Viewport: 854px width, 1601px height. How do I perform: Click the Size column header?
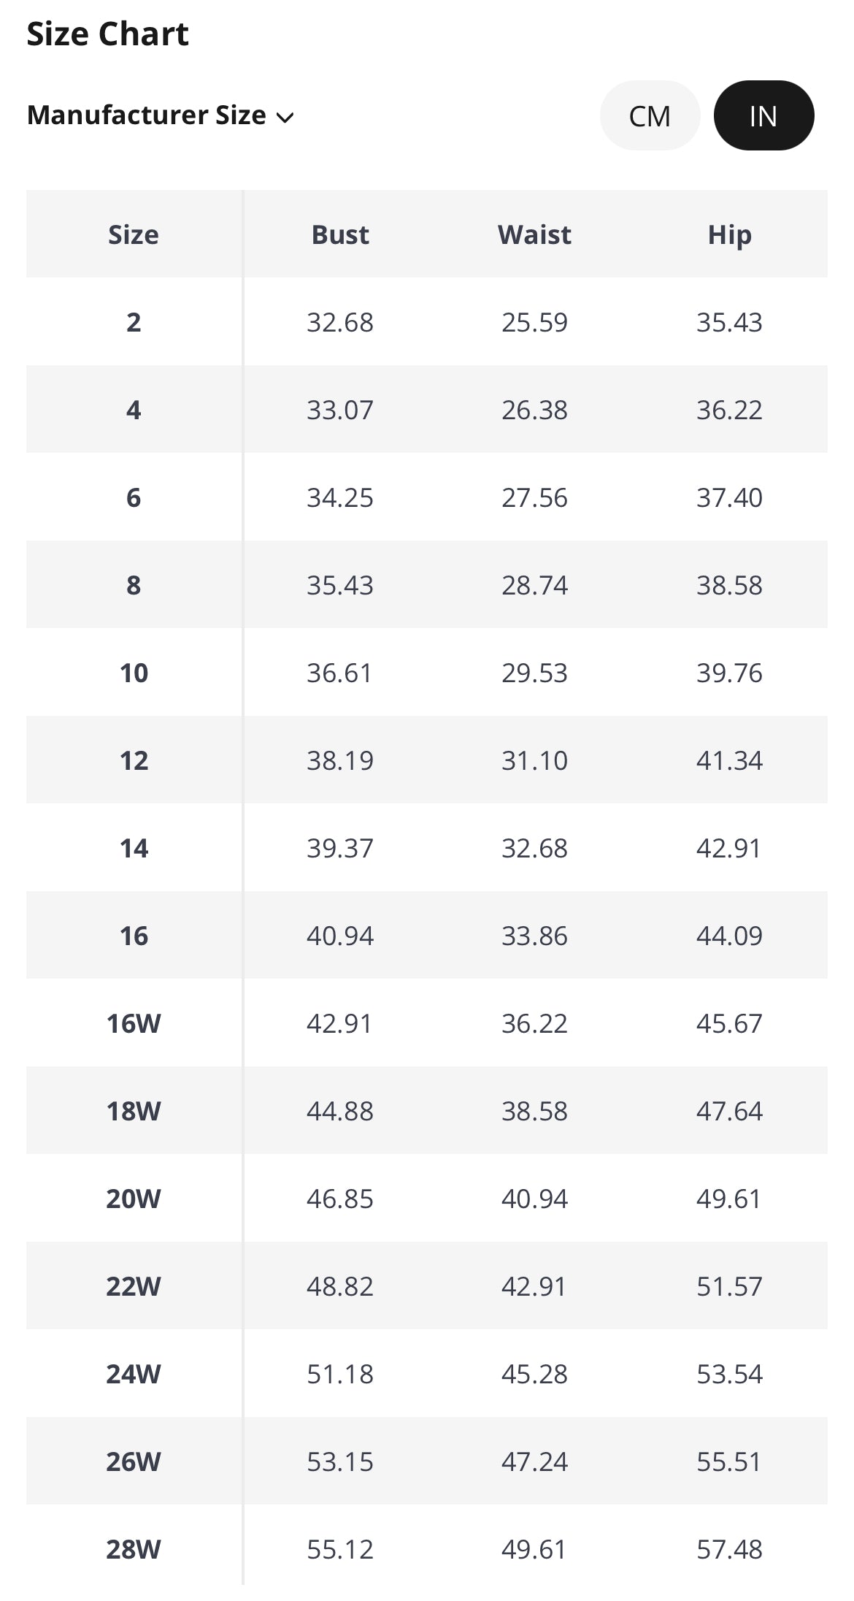tap(134, 234)
